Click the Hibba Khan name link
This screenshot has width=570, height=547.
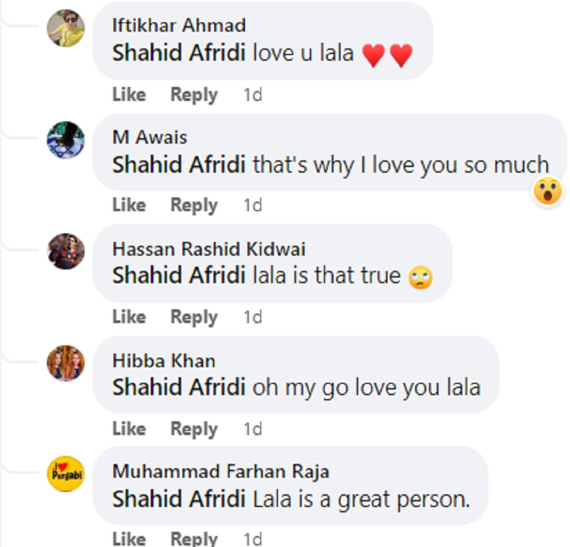[x=163, y=361]
